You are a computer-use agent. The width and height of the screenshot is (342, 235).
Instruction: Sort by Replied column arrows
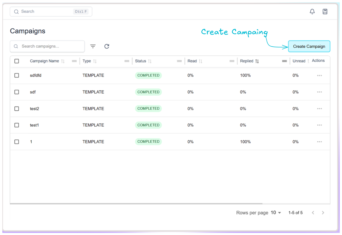(257, 61)
